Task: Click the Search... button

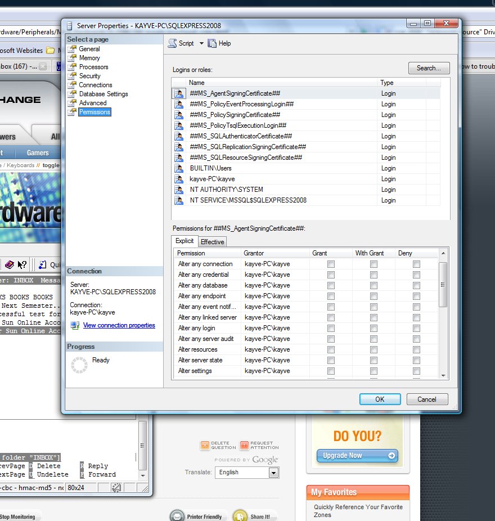Action: point(429,68)
